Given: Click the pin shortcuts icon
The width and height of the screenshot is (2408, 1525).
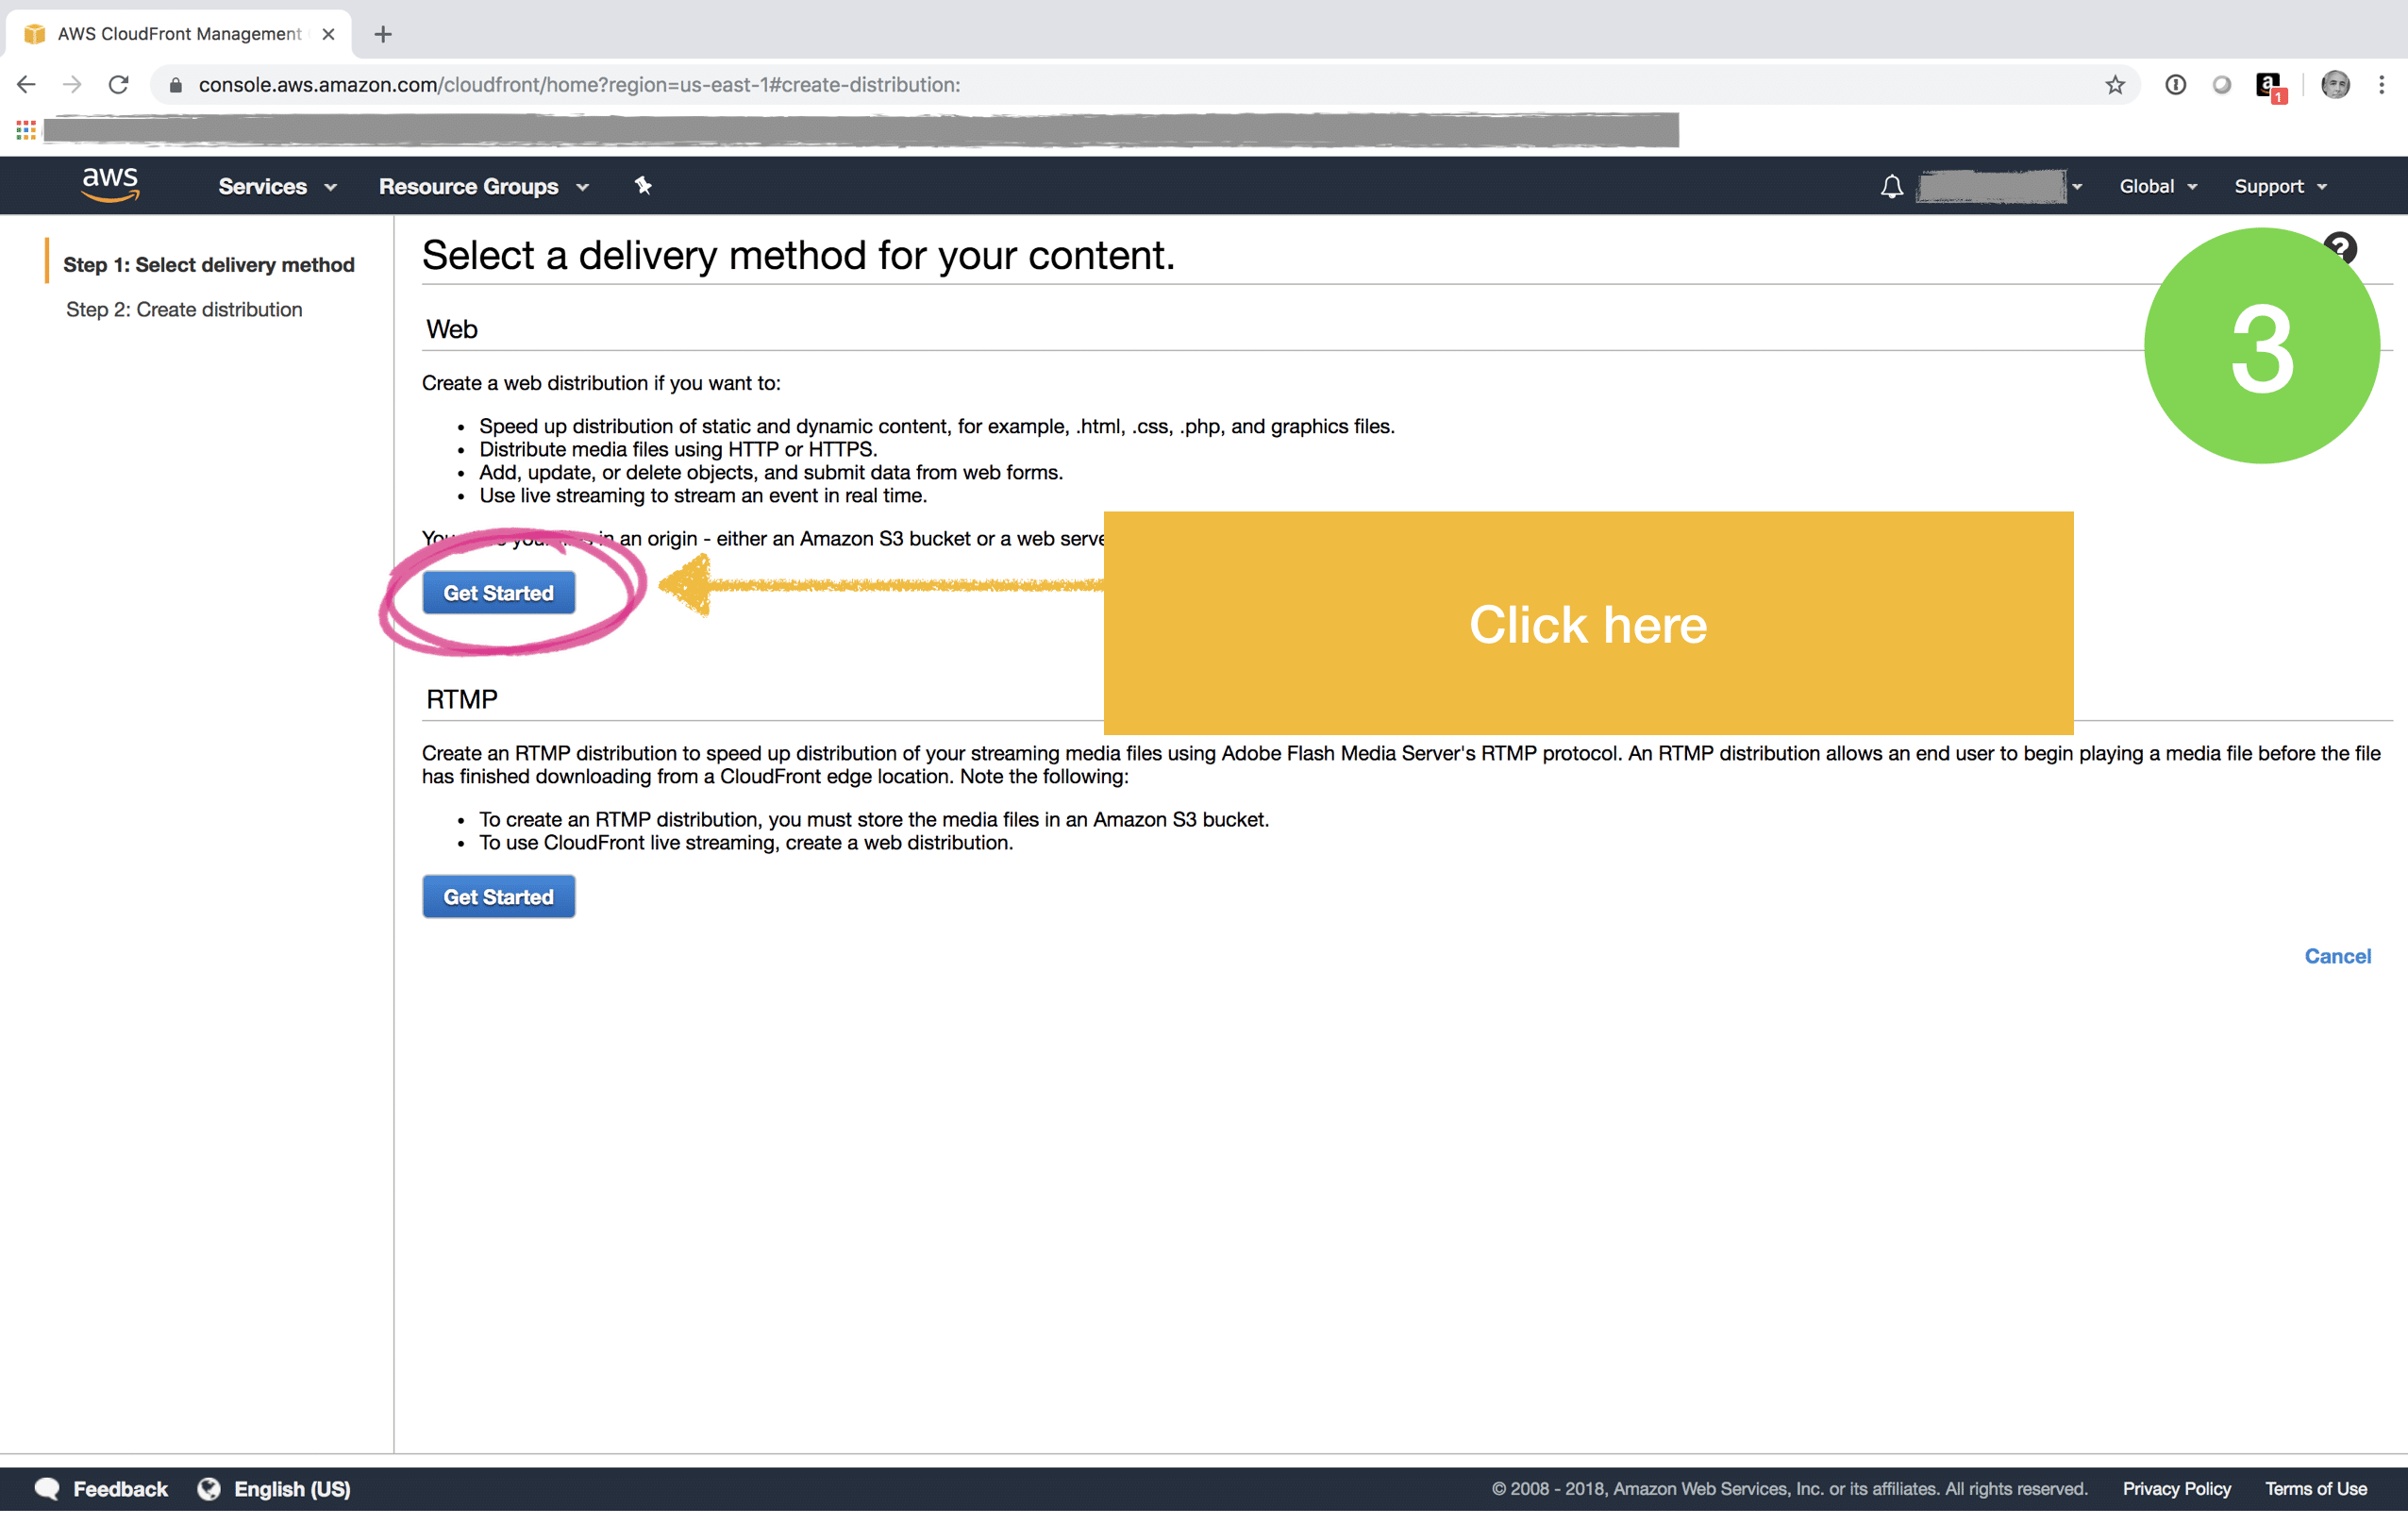Looking at the screenshot, I should [643, 186].
